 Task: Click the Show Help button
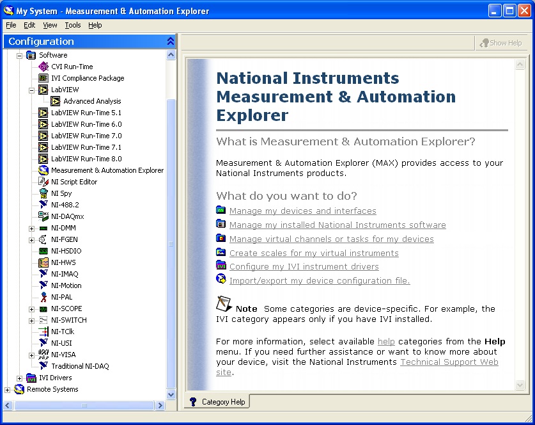[x=501, y=43]
